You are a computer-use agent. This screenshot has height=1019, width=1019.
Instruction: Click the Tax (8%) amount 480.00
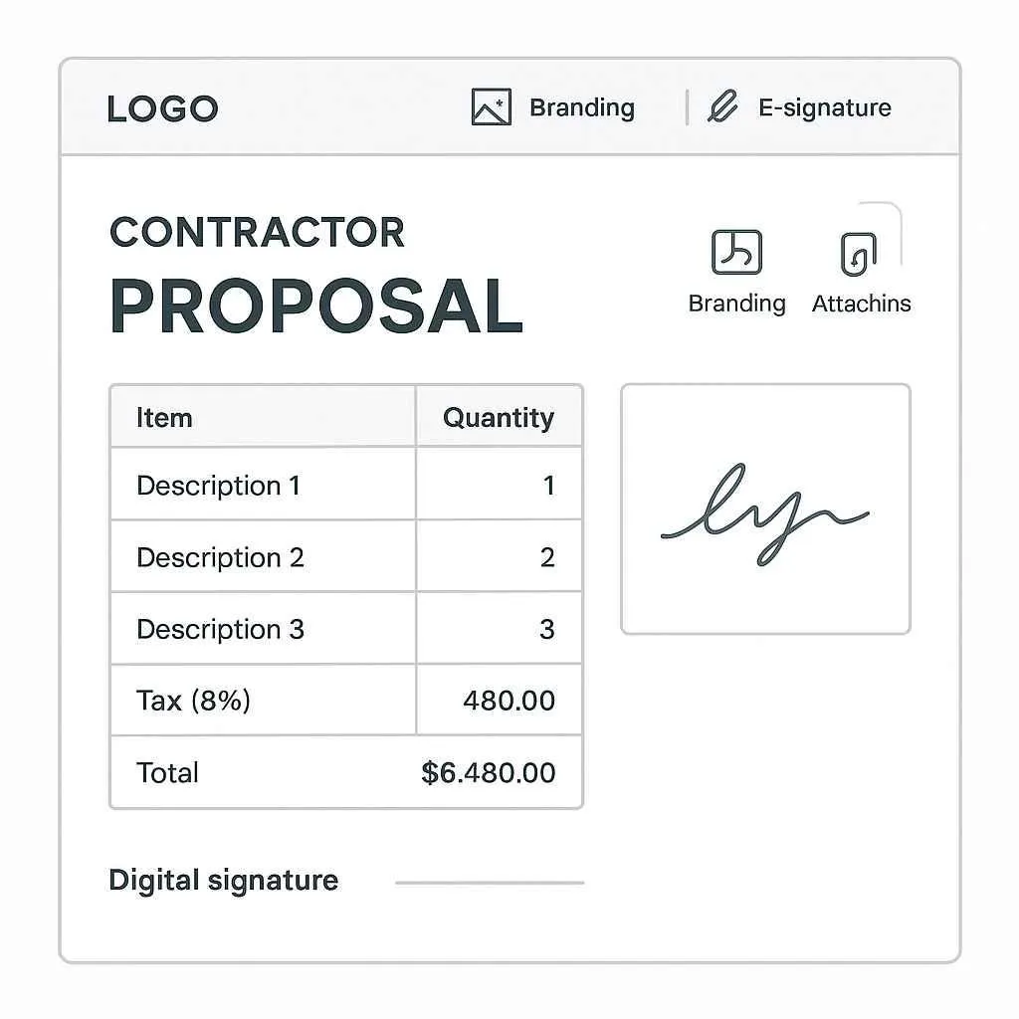509,701
